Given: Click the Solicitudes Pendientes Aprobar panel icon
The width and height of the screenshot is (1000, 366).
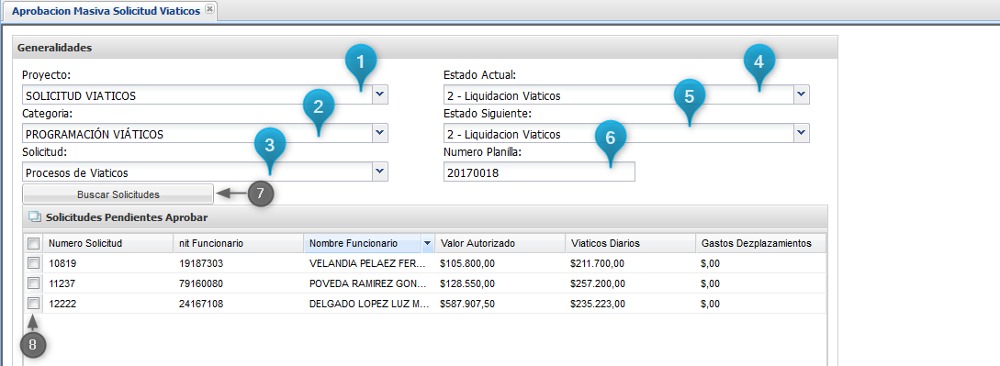Looking at the screenshot, I should (35, 217).
